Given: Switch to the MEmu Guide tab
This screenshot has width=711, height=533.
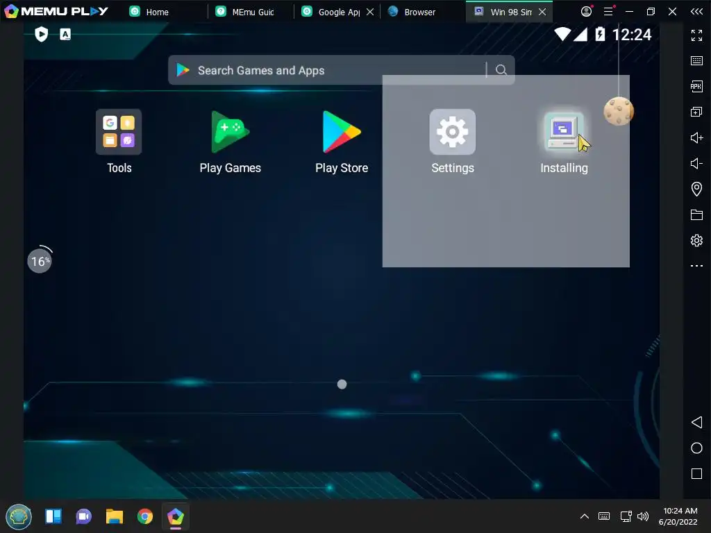Looking at the screenshot, I should (251, 12).
